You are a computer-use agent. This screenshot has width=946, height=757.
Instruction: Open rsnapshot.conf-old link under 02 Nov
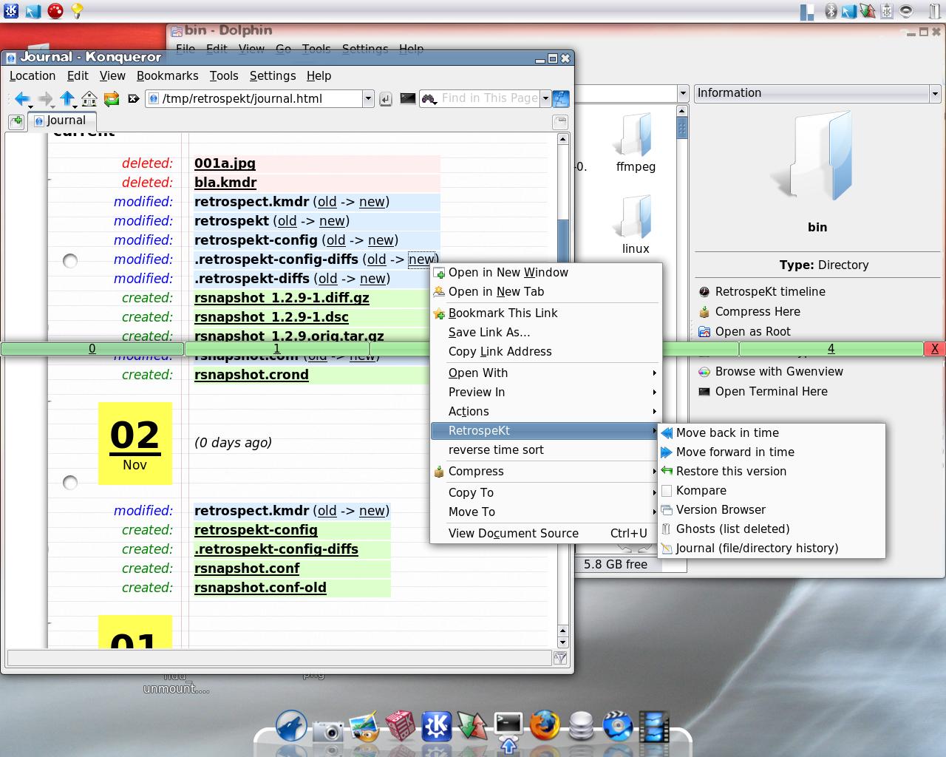pos(260,588)
